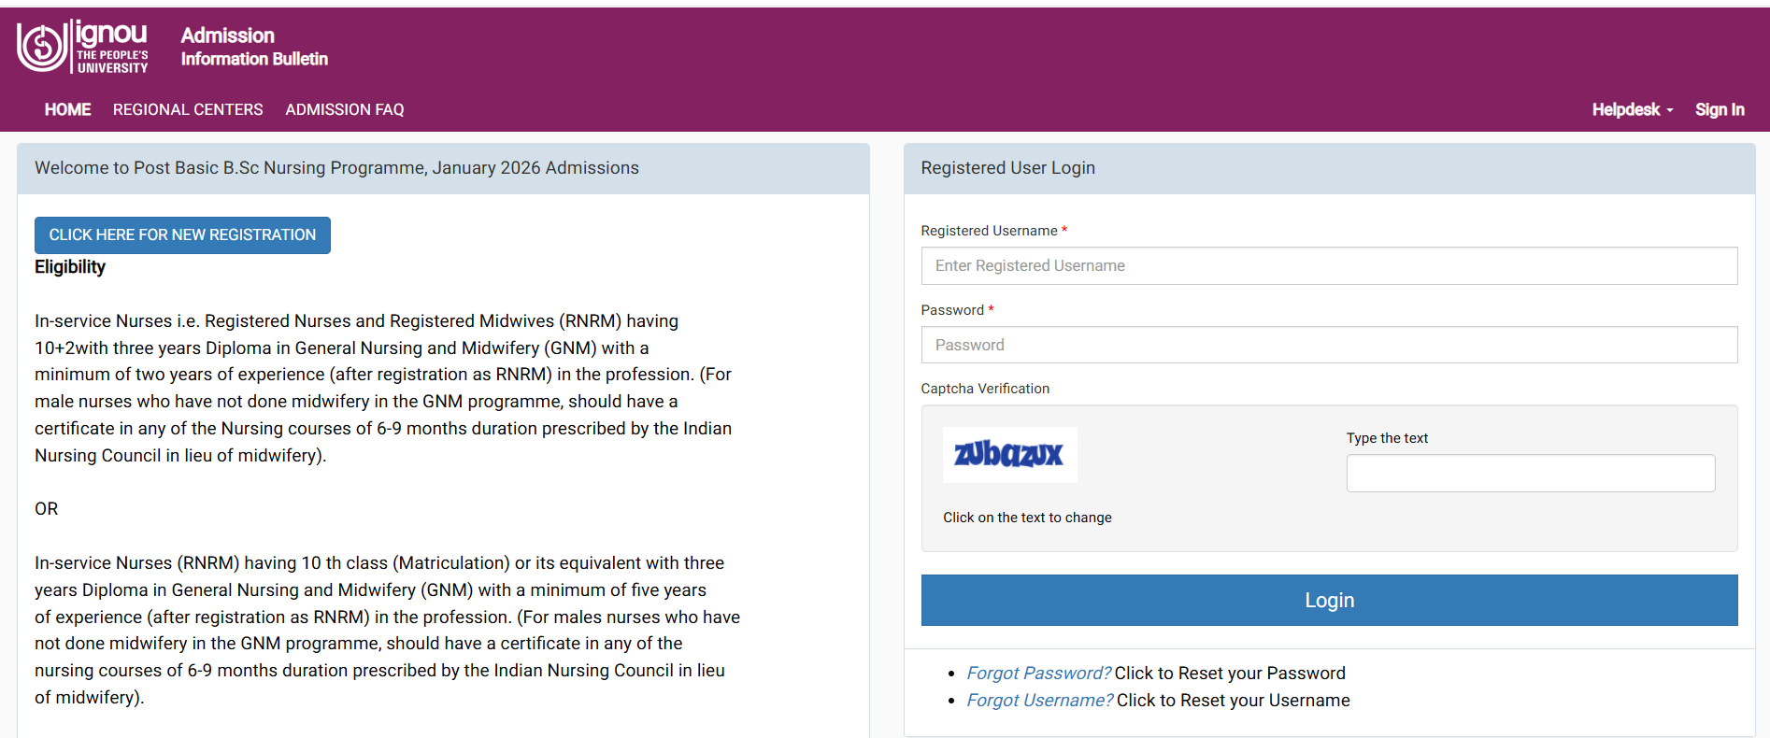Click the IGNOU circular logo emblem
The image size is (1770, 738).
41,47
